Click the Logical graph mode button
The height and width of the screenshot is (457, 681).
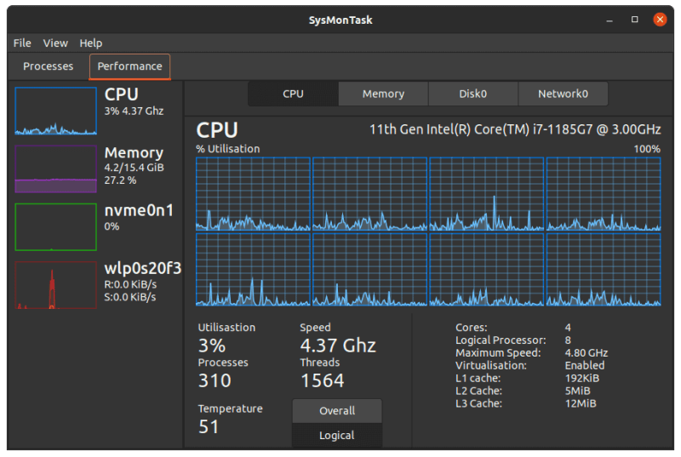tap(337, 436)
